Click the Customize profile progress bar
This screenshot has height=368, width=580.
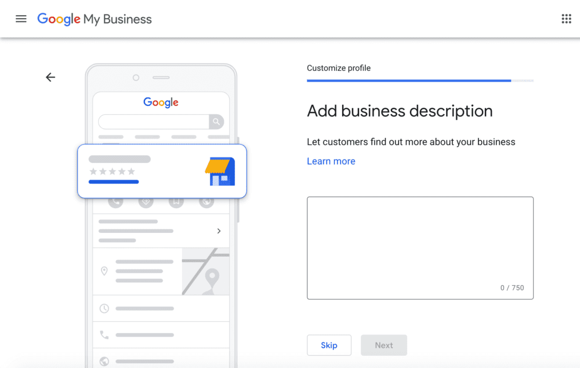pyautogui.click(x=419, y=81)
